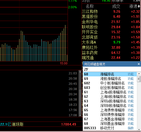
Task: Click the 21:03 news timestamp
Action: [x=73, y=73]
